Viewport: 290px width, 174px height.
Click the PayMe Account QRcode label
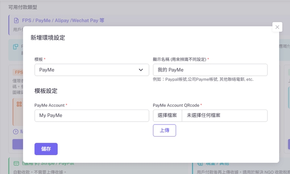tap(176, 105)
